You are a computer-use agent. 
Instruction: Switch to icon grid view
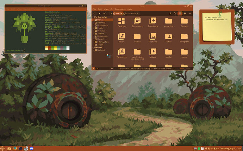[180, 13]
